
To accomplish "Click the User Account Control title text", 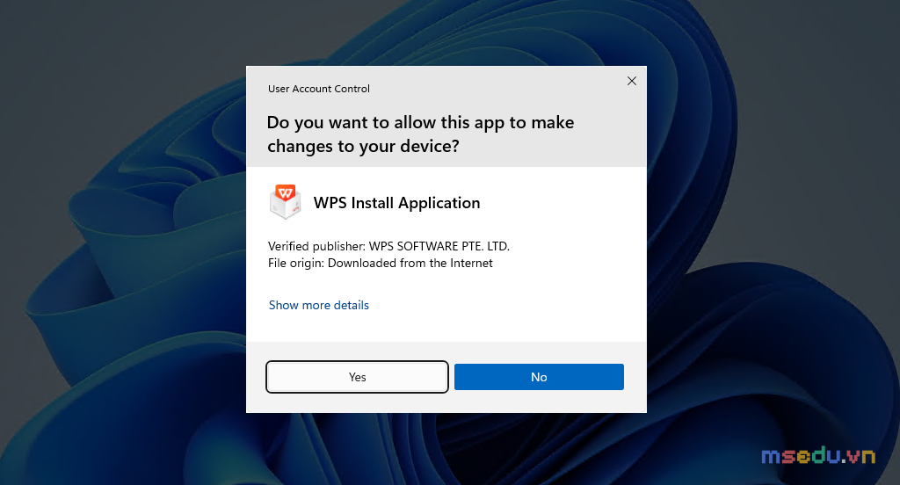I will tap(318, 89).
